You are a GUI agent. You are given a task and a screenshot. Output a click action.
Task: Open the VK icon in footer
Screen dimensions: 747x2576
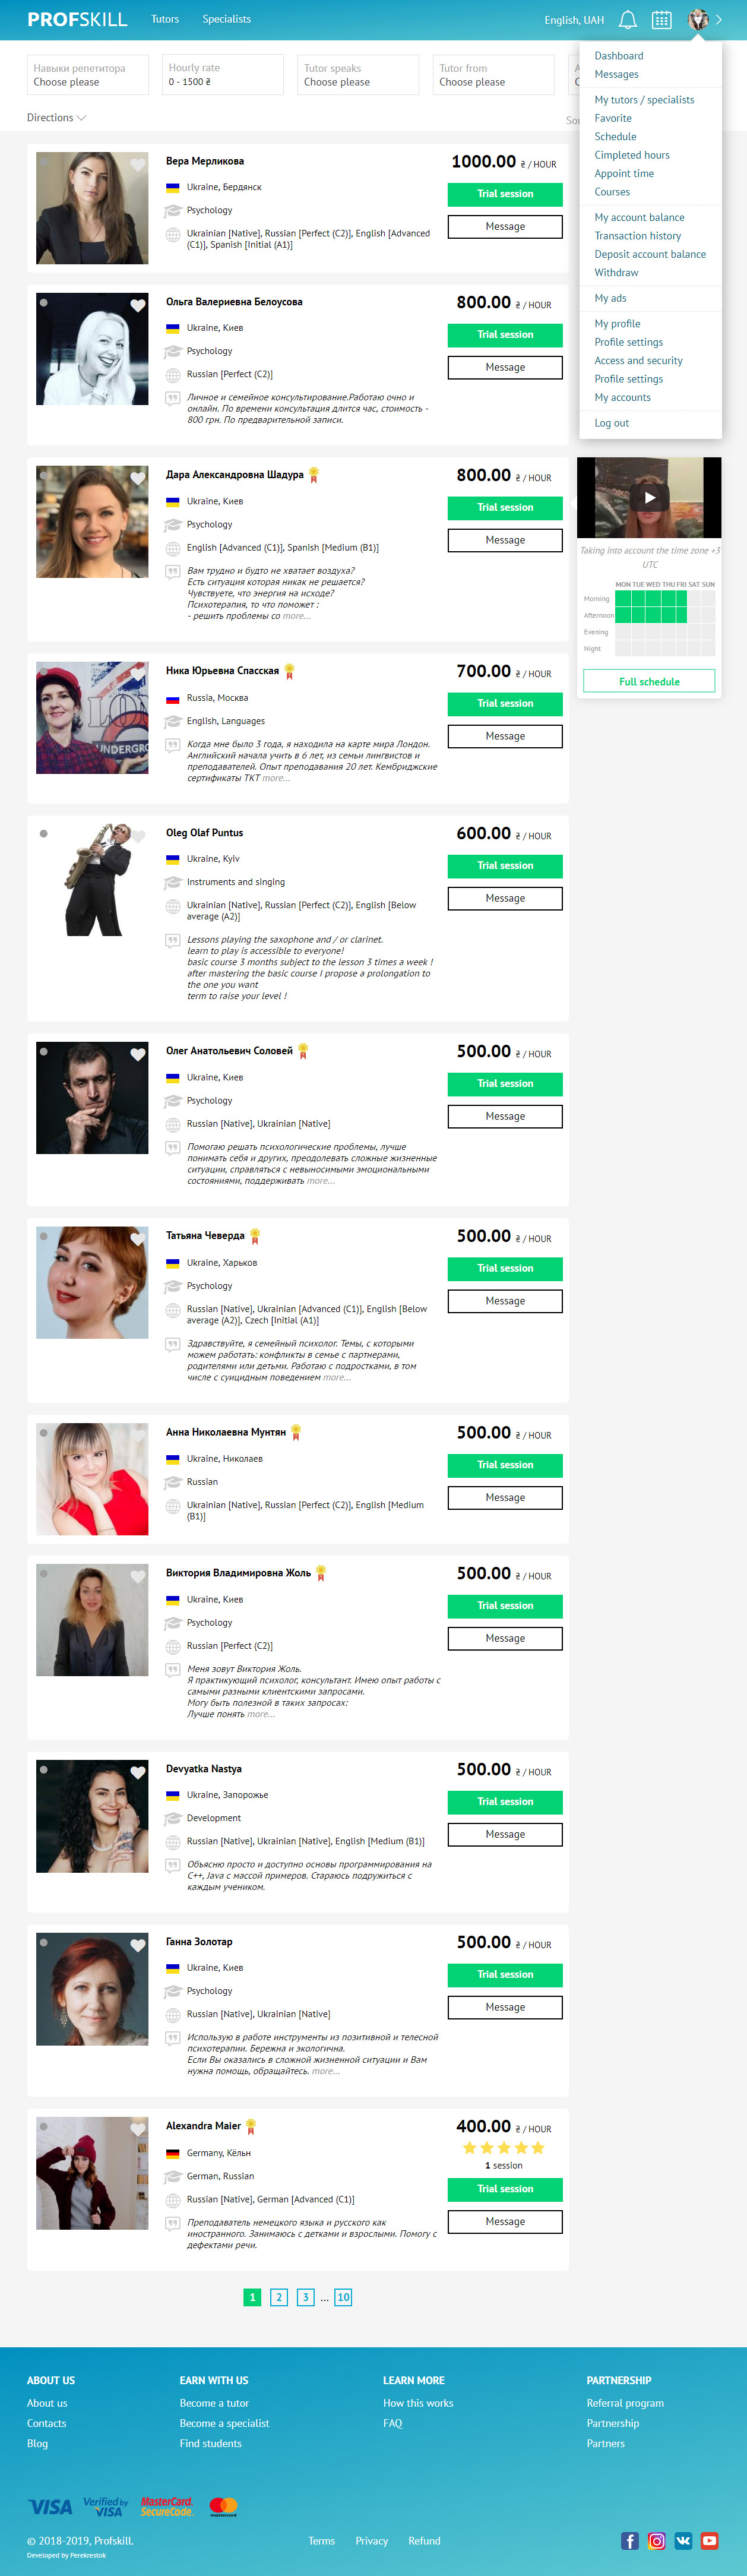[x=683, y=2540]
